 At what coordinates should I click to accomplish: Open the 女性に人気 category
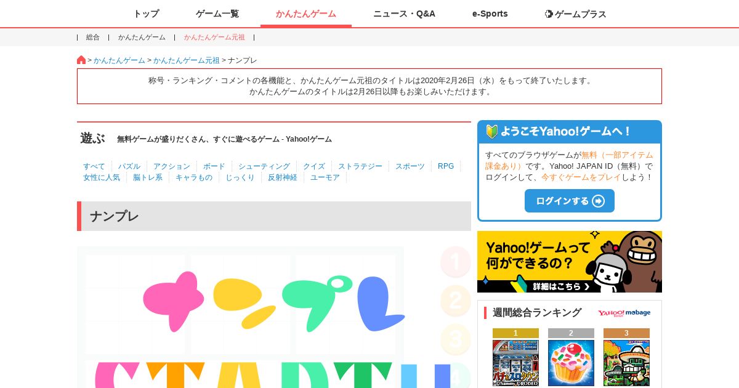[102, 177]
